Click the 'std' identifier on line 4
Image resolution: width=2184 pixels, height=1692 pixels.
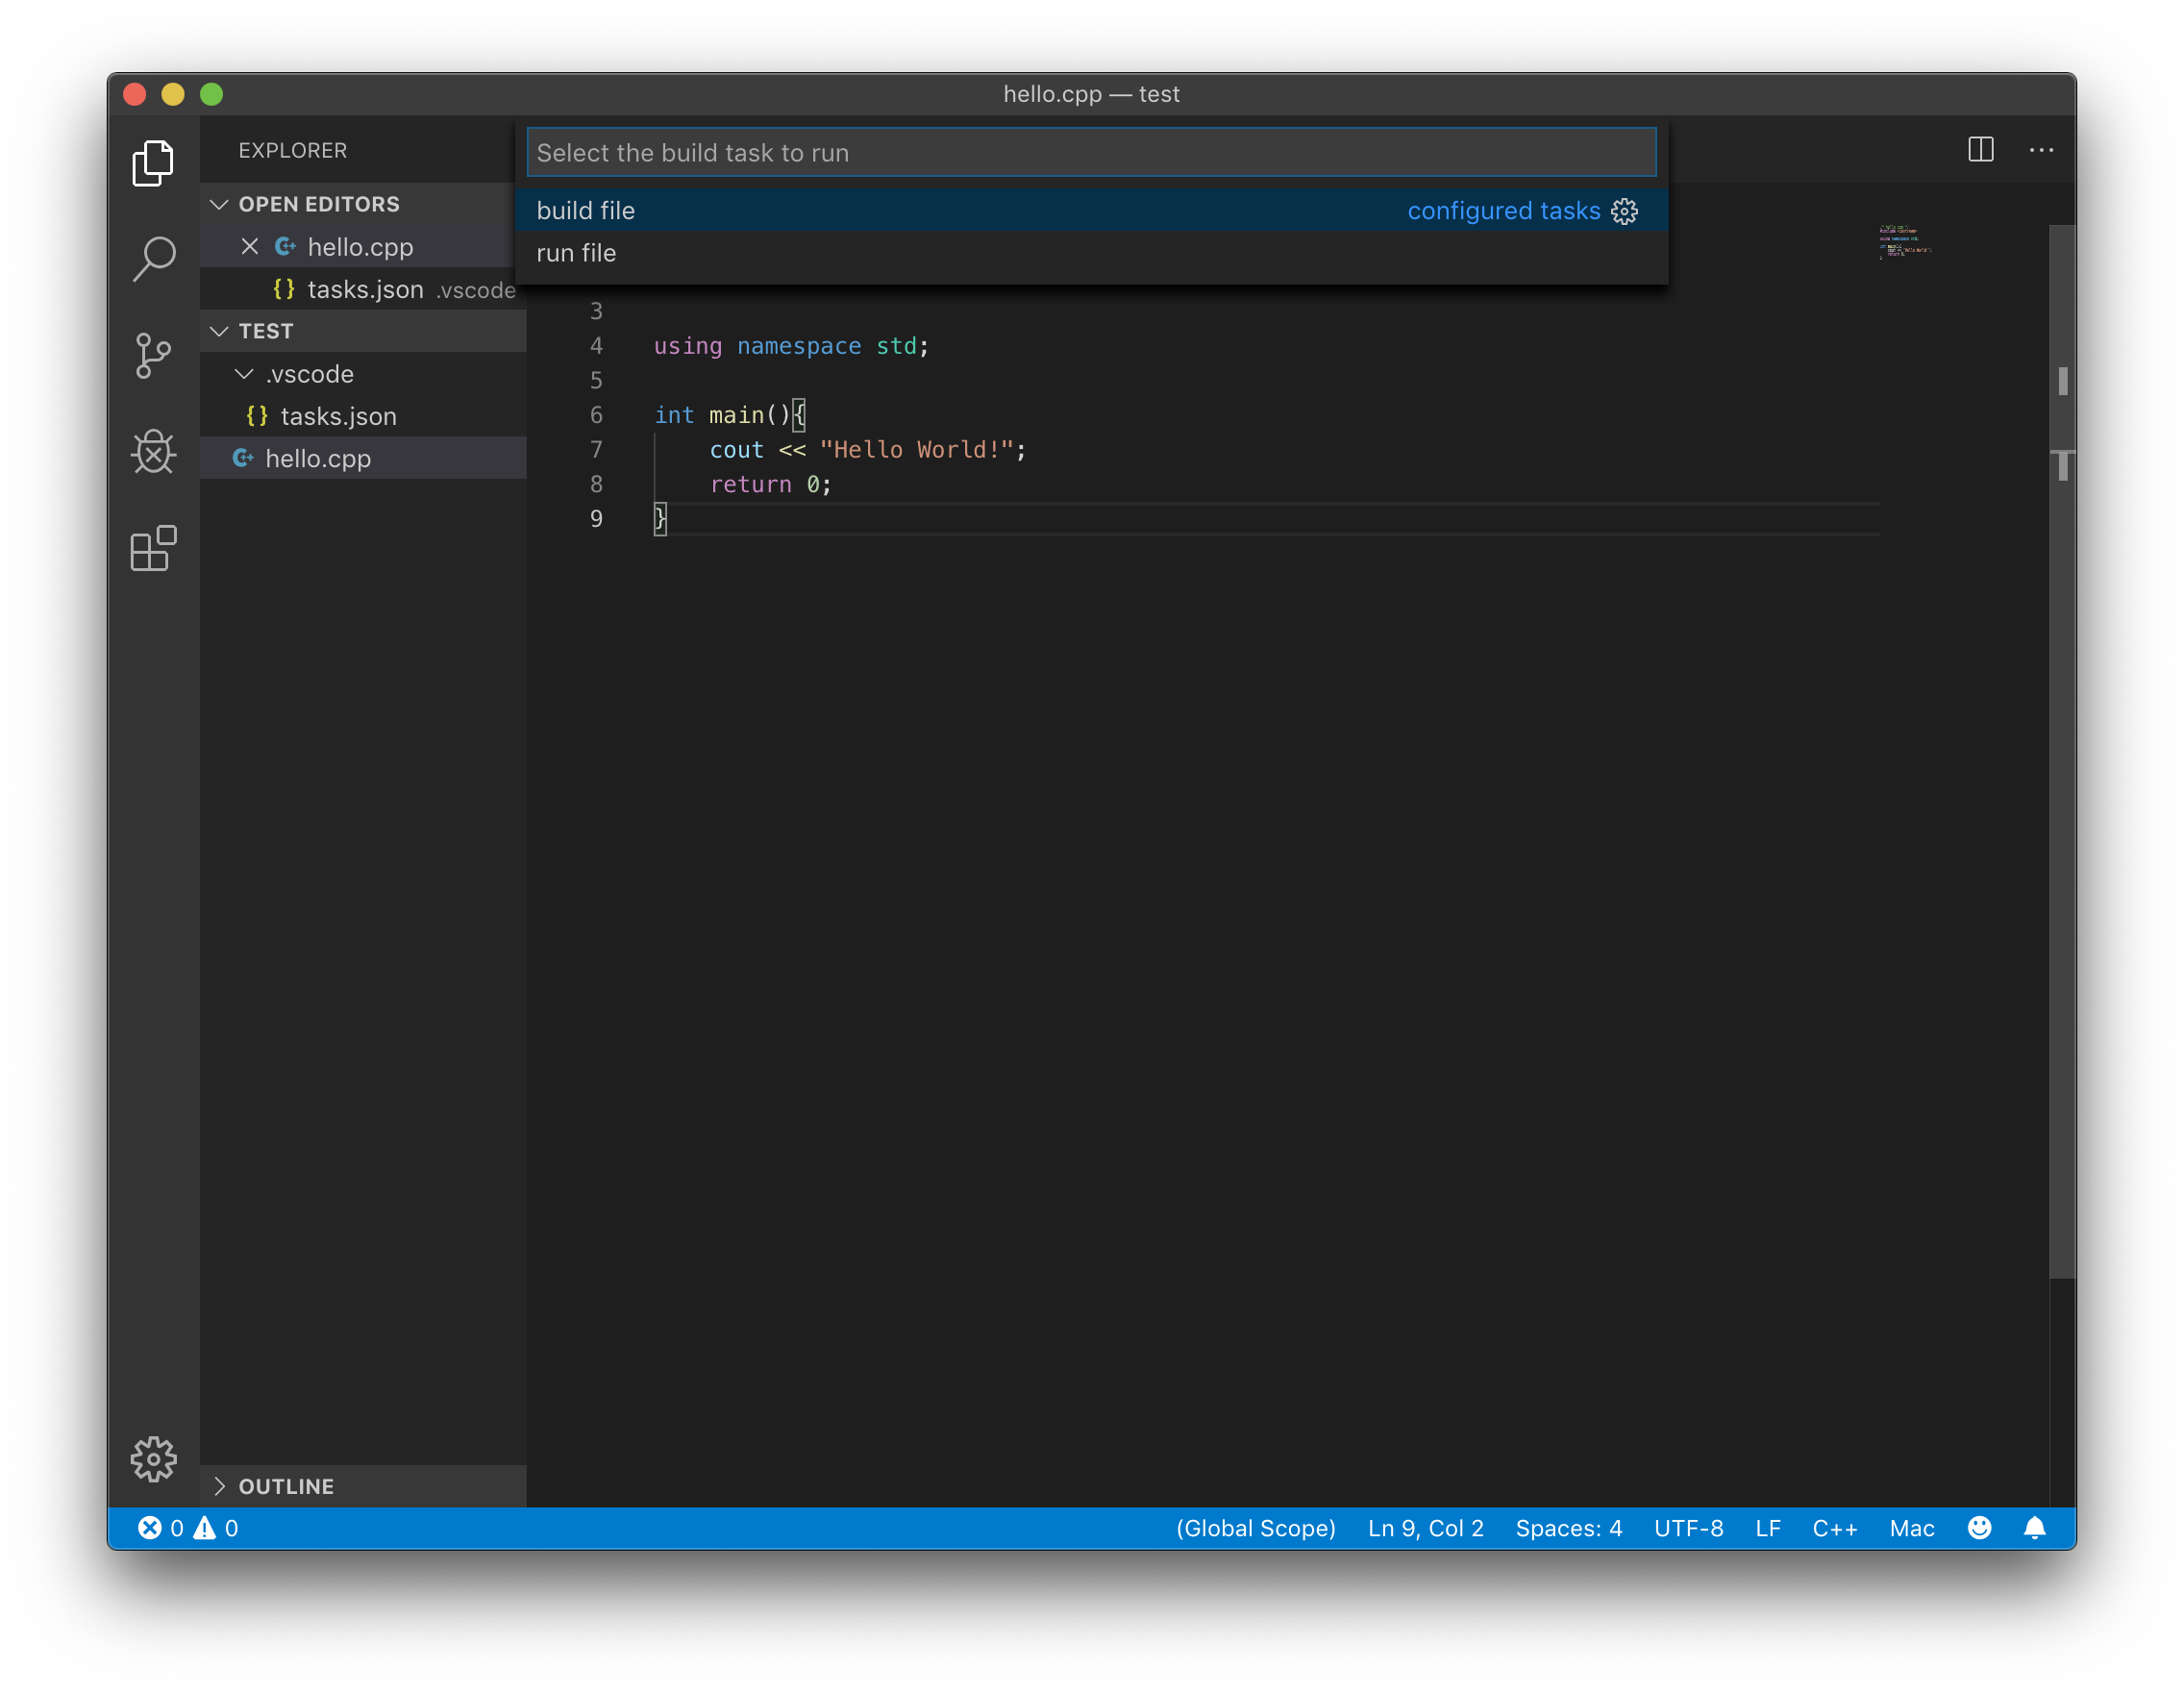pos(896,346)
